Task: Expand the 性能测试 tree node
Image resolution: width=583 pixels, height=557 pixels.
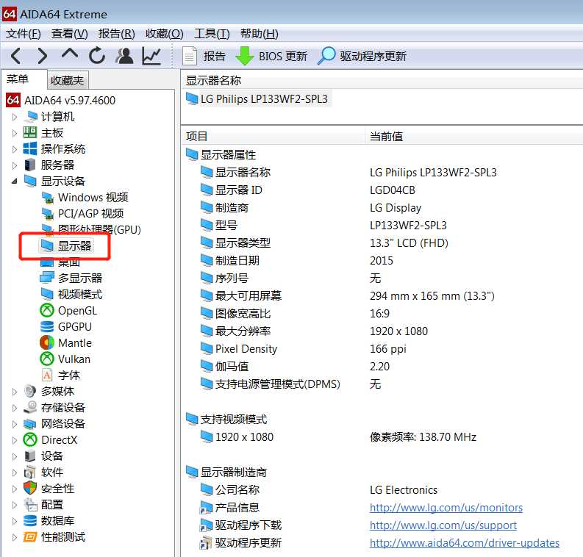Action: point(15,537)
